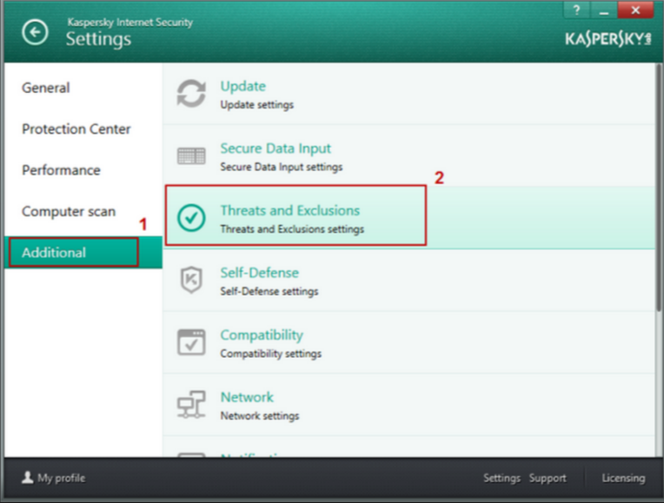Click the 'Threats and Exclusions settings' text
This screenshot has height=503, width=664.
coord(292,229)
